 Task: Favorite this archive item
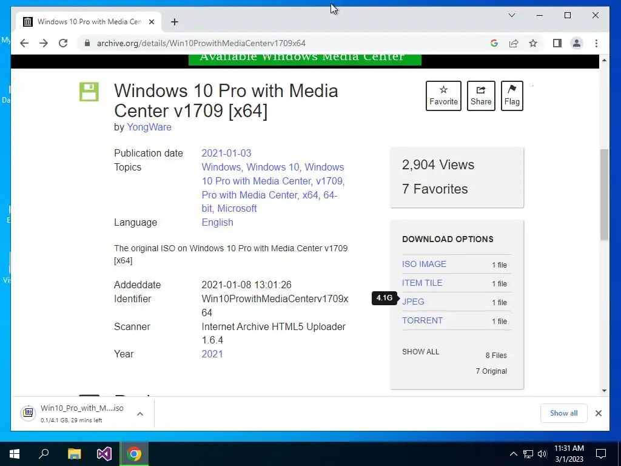[443, 96]
